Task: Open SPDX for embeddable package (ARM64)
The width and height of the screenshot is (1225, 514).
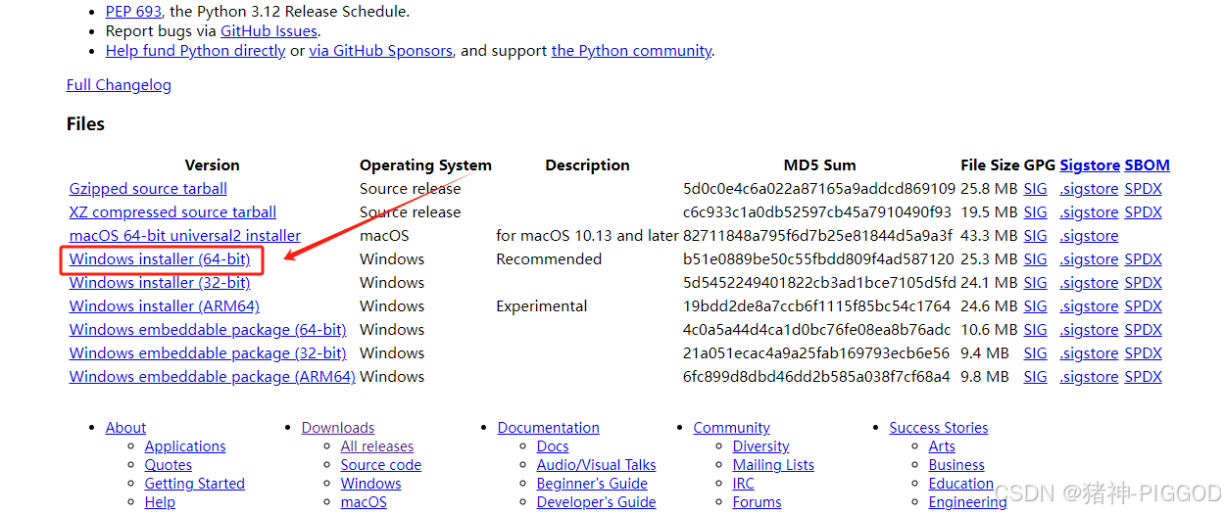Action: coord(1143,377)
